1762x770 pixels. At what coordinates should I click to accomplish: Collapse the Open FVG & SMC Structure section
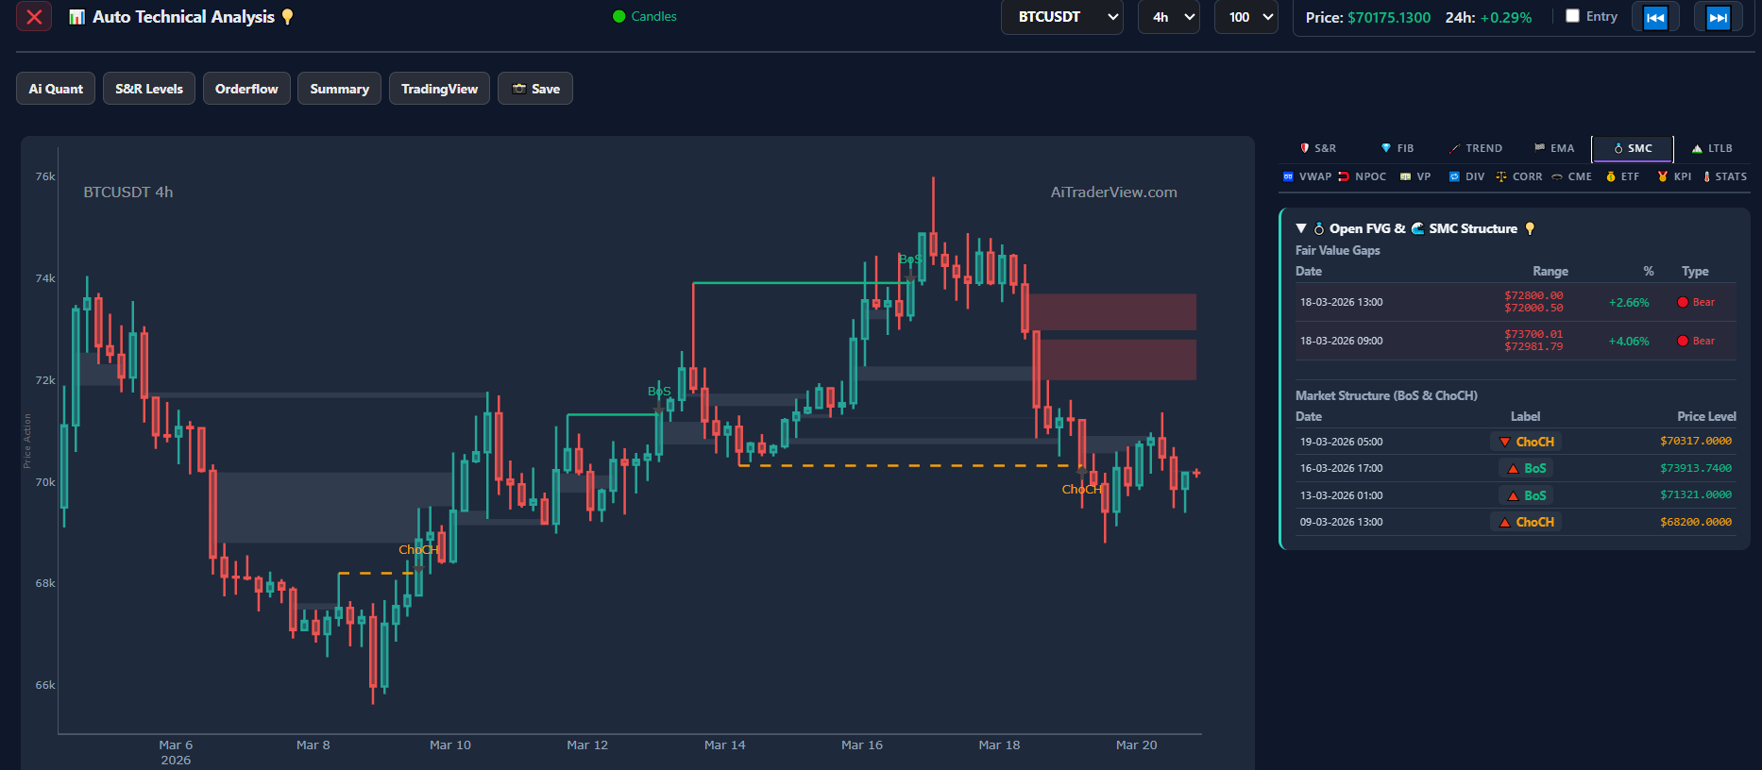1301,228
